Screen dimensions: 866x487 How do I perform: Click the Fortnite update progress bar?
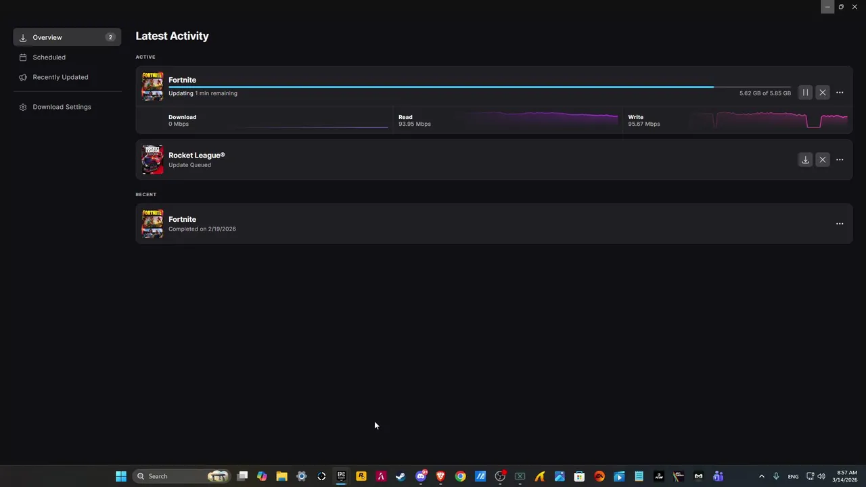point(480,87)
